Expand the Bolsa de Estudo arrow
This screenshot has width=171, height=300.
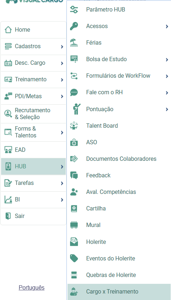167,60
